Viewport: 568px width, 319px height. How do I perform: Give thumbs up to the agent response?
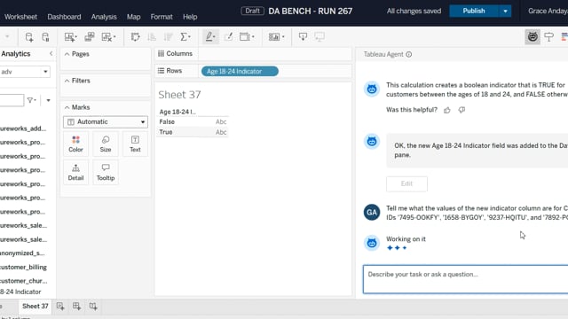[x=447, y=110]
